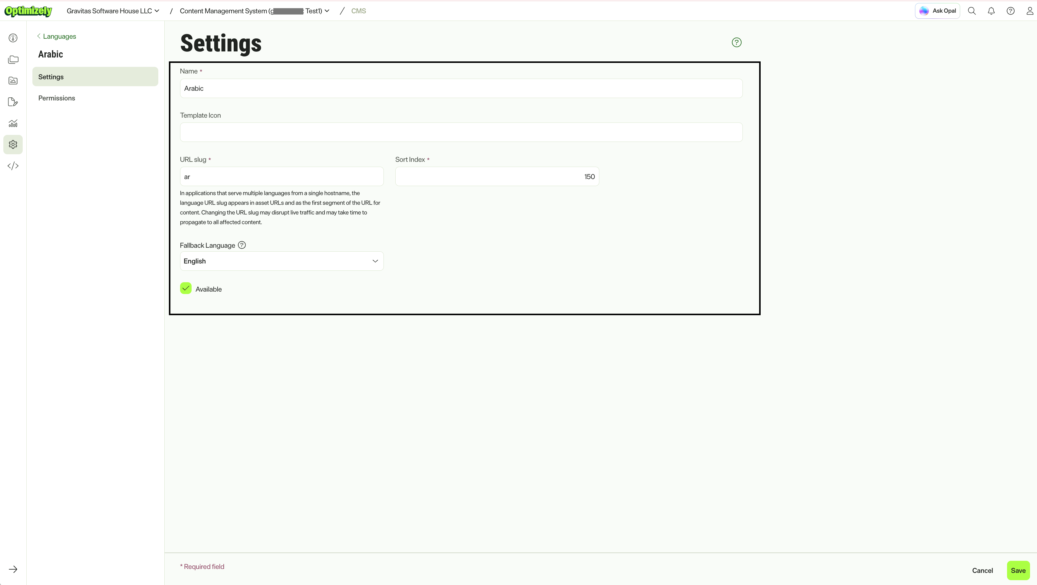Open the content folders icon in the sidebar
1037x585 pixels.
pyautogui.click(x=13, y=60)
